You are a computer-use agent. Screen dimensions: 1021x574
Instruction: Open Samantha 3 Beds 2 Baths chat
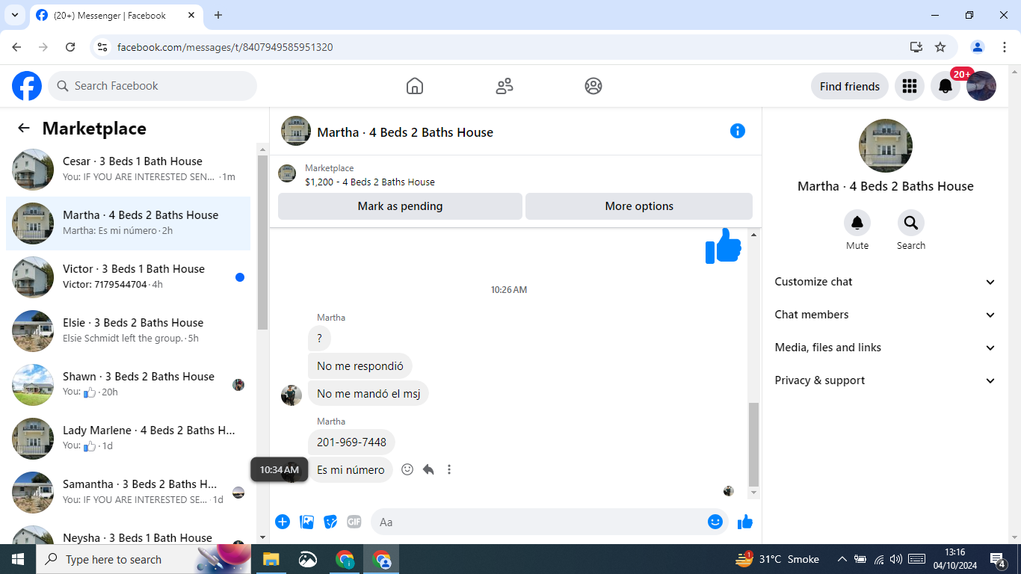click(x=129, y=493)
